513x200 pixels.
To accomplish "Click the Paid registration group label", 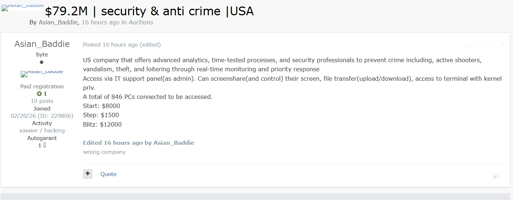I will pos(42,87).
